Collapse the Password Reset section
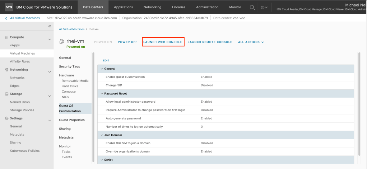This screenshot has width=367, height=169. pos(101,93)
